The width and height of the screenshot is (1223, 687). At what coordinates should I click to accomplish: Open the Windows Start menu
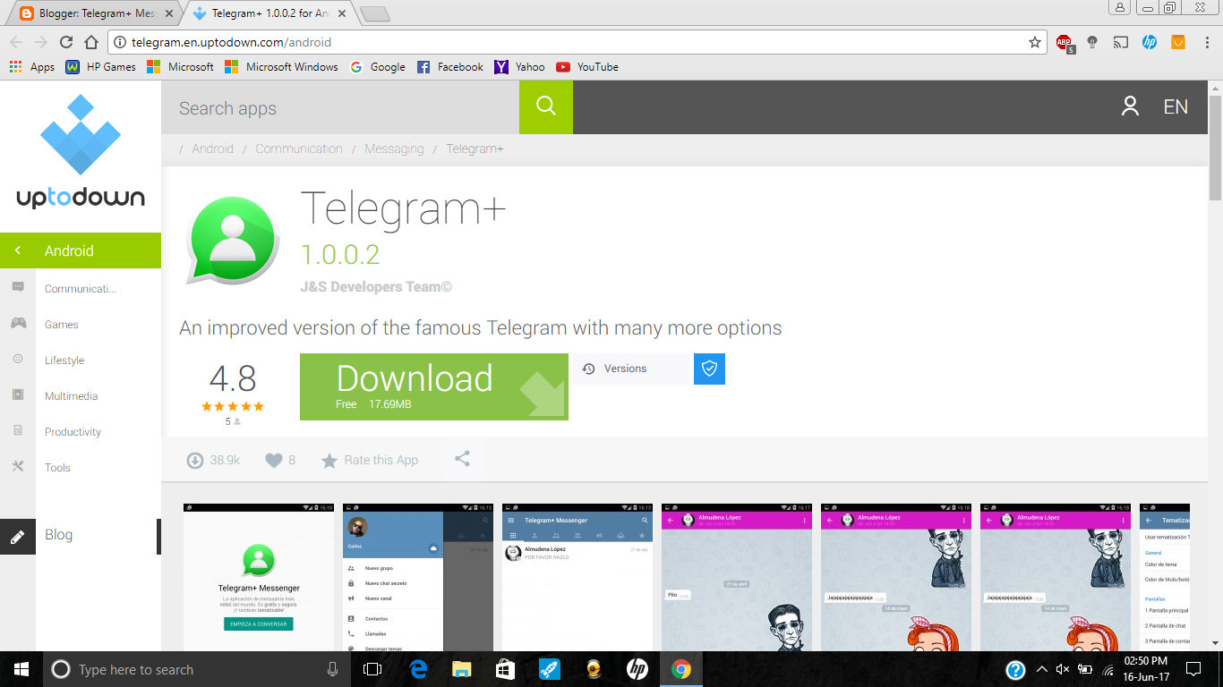[21, 669]
